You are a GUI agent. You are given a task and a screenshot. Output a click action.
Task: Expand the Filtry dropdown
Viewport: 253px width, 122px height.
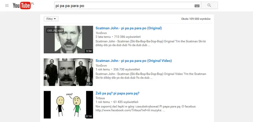51,19
